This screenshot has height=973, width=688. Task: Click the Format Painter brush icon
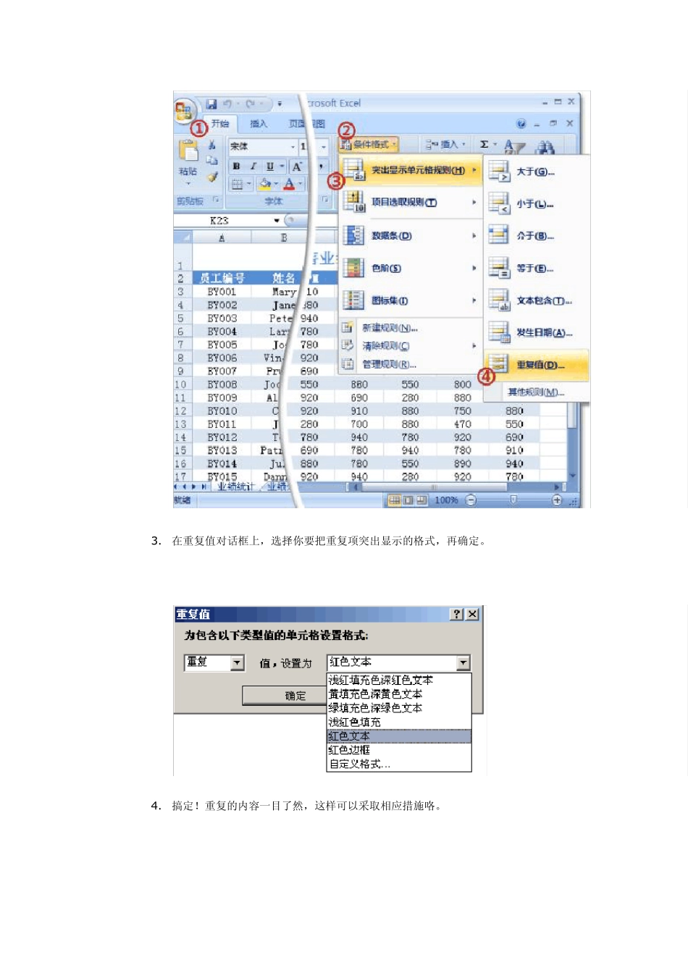[x=212, y=176]
